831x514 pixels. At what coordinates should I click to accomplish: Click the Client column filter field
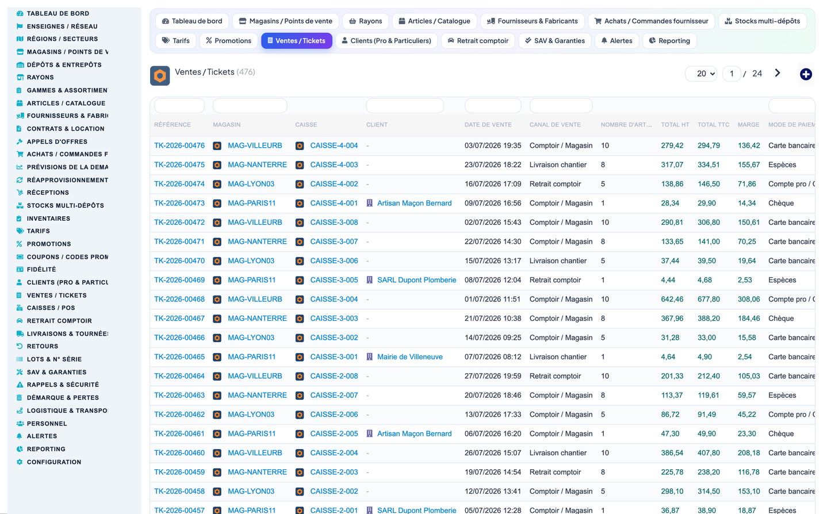point(405,106)
